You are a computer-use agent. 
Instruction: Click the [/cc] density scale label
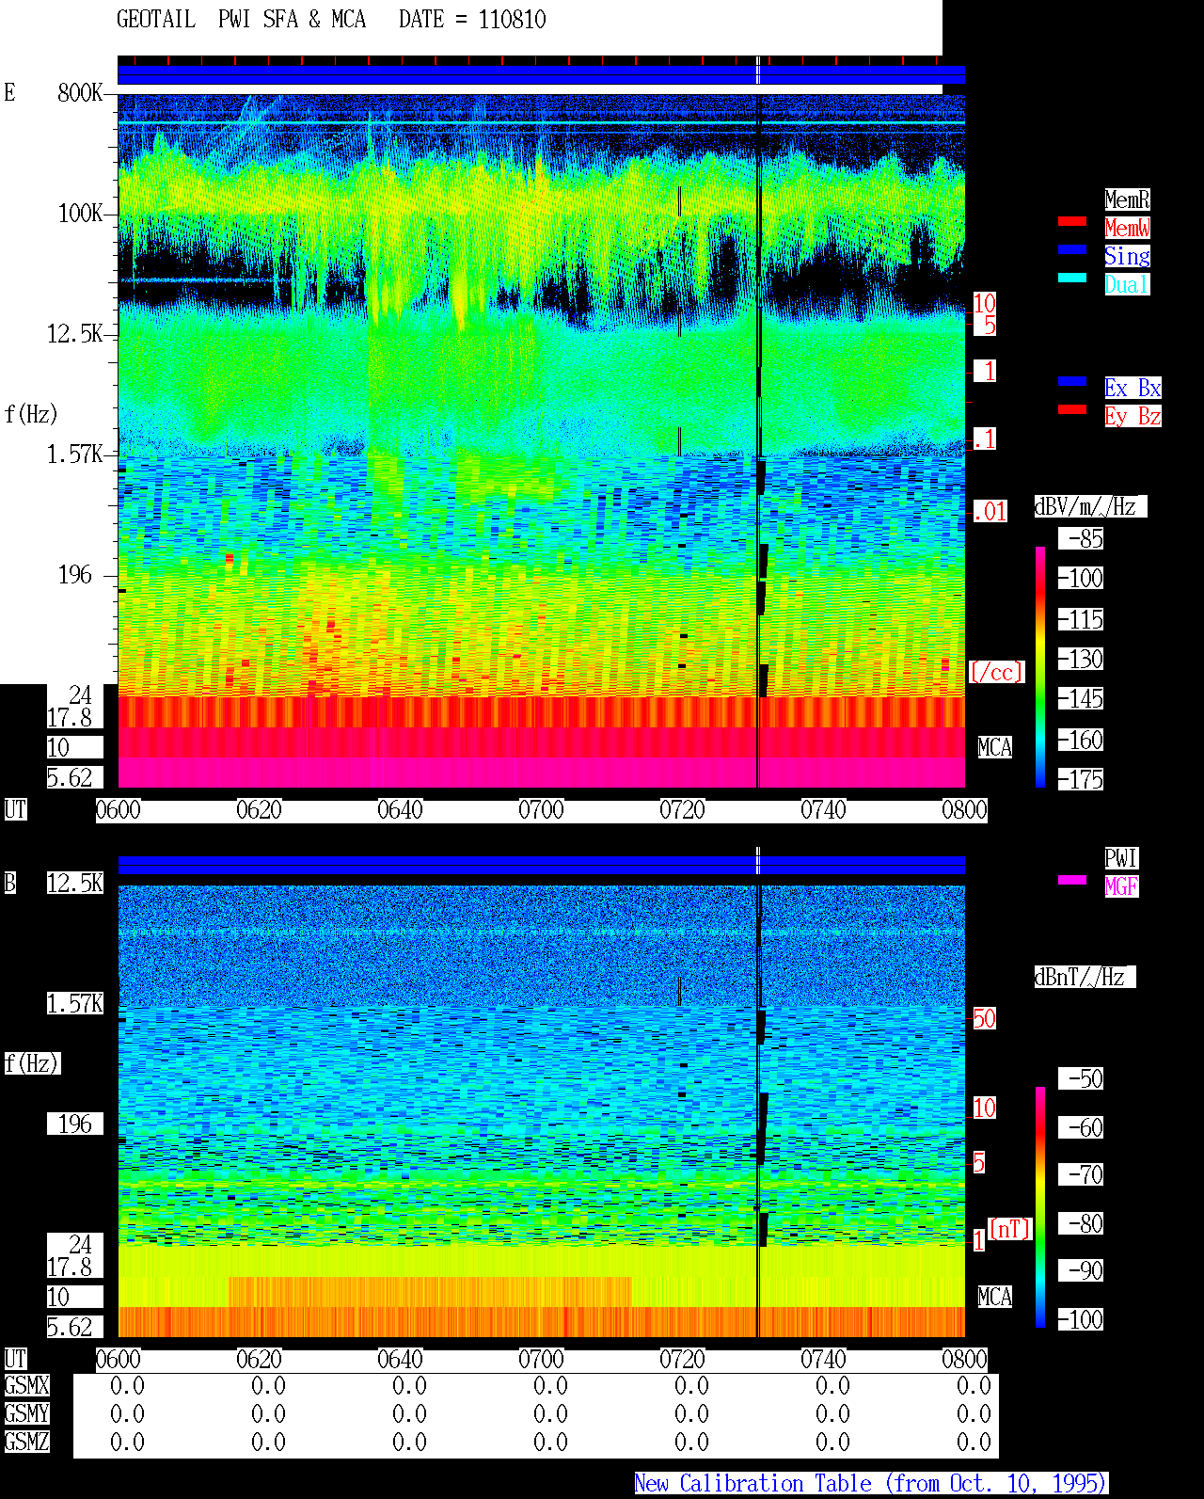pos(996,672)
